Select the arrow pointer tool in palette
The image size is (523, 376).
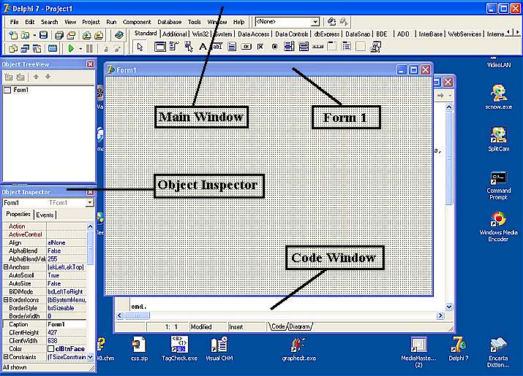coord(140,47)
